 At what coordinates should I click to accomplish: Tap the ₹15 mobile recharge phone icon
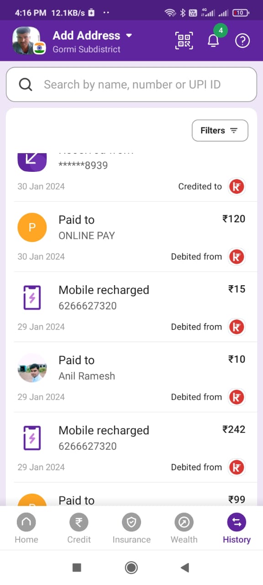click(32, 298)
